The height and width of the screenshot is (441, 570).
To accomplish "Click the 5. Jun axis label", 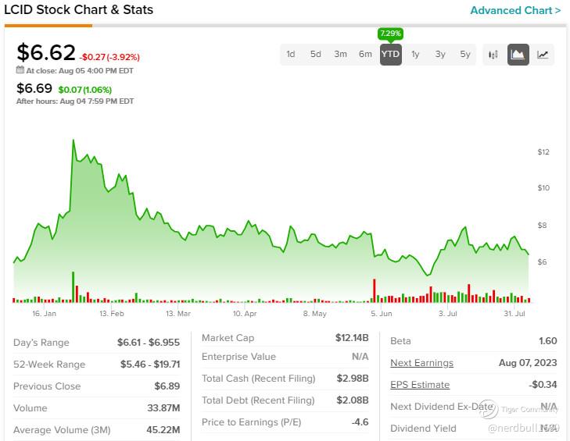I will tap(382, 313).
